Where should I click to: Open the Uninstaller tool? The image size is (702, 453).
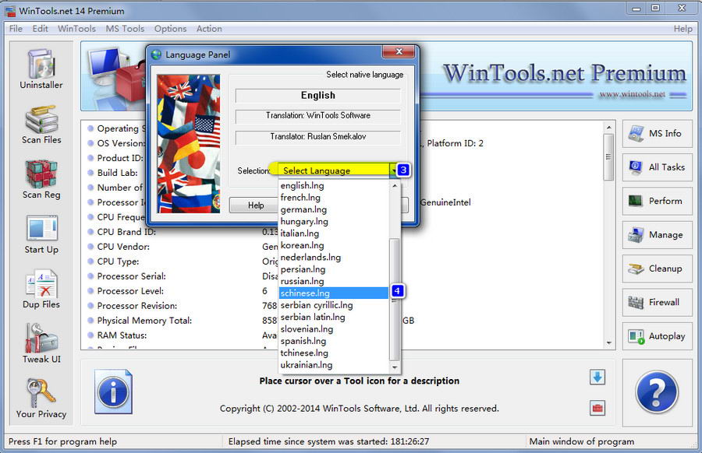pyautogui.click(x=41, y=68)
